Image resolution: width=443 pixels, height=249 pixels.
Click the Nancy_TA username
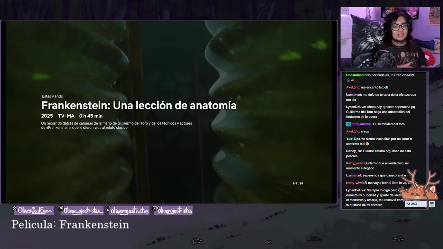tap(354, 151)
